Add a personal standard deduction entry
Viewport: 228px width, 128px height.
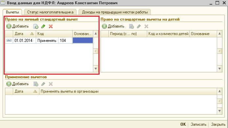tap(18, 27)
